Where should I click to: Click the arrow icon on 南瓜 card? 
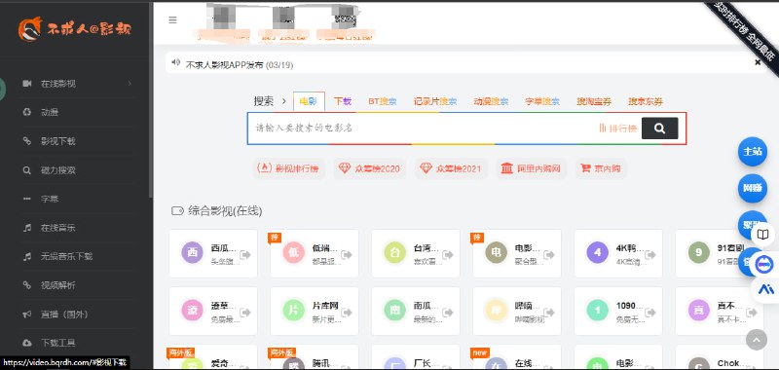click(x=448, y=312)
